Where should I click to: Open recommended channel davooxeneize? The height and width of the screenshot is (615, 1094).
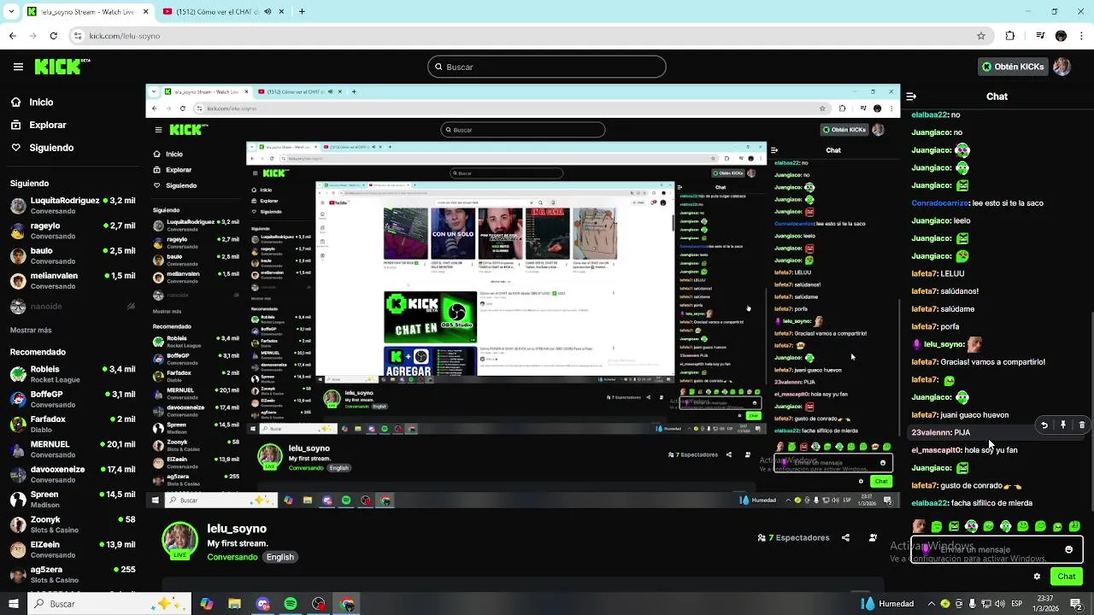(72, 474)
